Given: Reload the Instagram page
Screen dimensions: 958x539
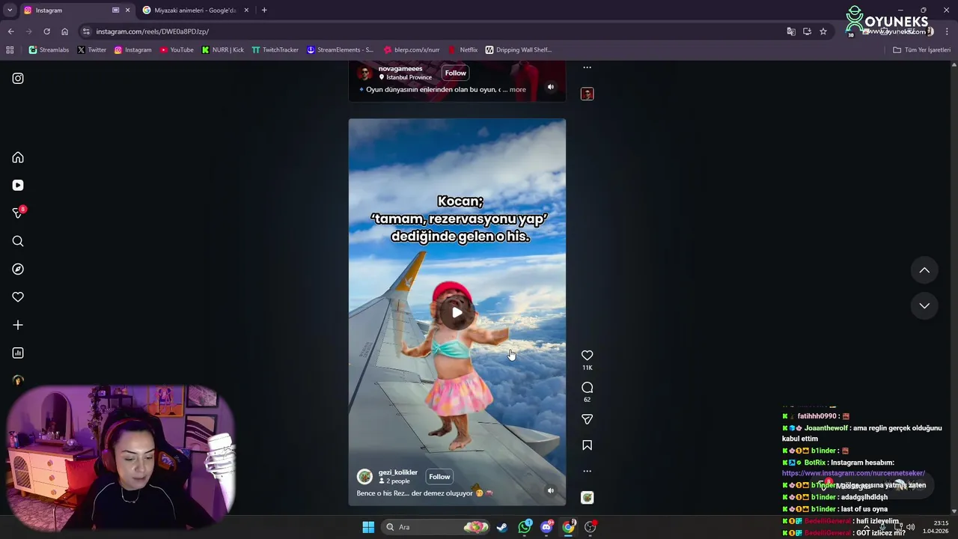Looking at the screenshot, I should [46, 31].
